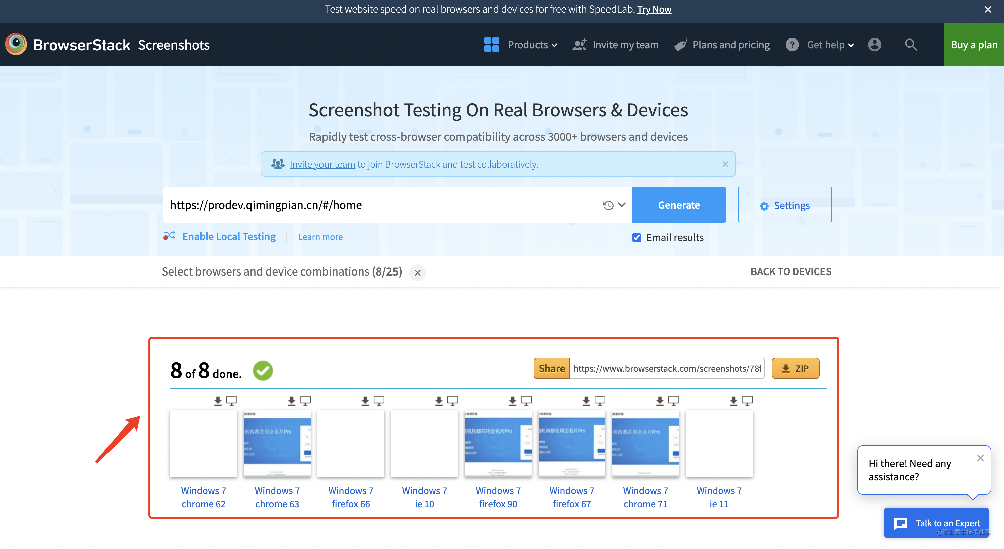Download the Windows 7 ie 11 screenshot
Image resolution: width=1004 pixels, height=549 pixels.
click(733, 401)
